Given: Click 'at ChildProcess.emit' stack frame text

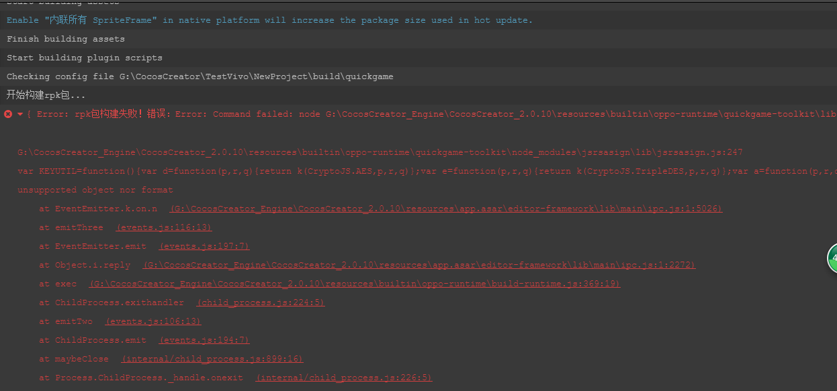Looking at the screenshot, I should 93,340.
